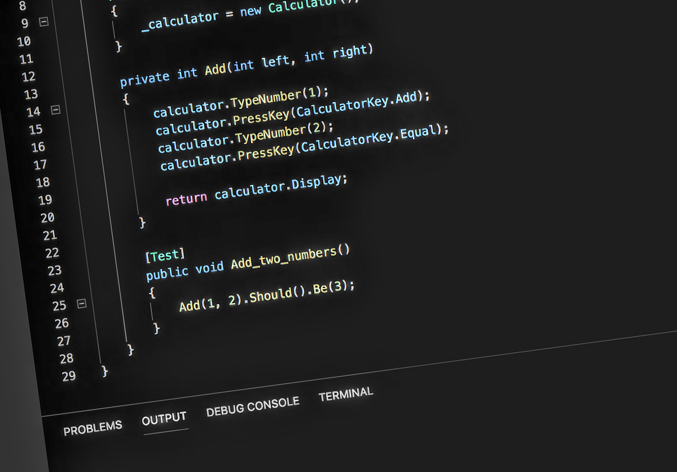The width and height of the screenshot is (677, 472).
Task: Click line number 18 in the gutter
Action: pos(43,182)
